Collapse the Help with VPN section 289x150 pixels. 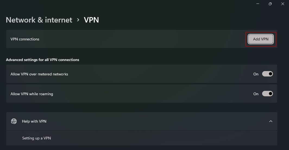coord(271,121)
